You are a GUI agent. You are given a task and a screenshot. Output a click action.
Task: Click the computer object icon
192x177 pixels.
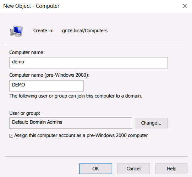(x=16, y=31)
